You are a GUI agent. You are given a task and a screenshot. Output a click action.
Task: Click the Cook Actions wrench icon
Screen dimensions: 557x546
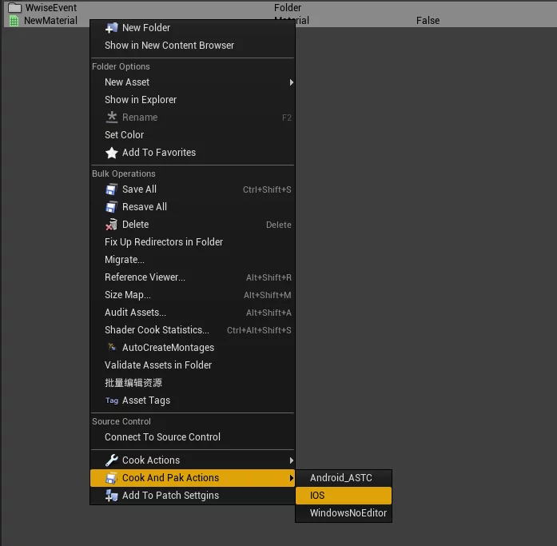pos(112,460)
